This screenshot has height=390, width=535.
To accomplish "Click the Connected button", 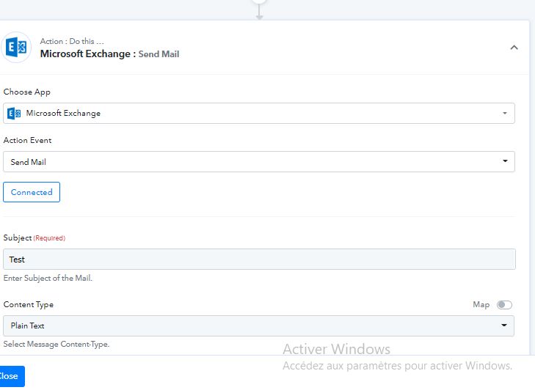I will pyautogui.click(x=32, y=192).
